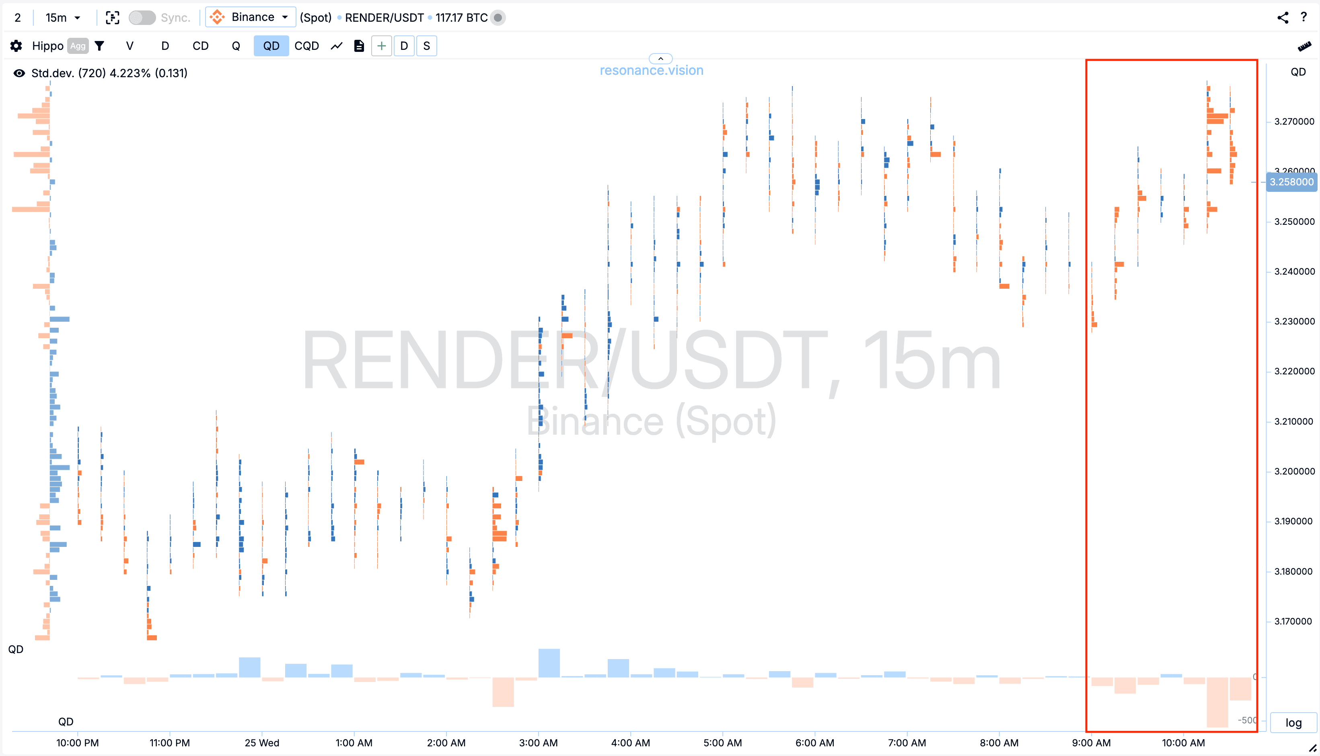1320x756 pixels.
Task: Click the current price tag 3.258000
Action: (x=1291, y=182)
